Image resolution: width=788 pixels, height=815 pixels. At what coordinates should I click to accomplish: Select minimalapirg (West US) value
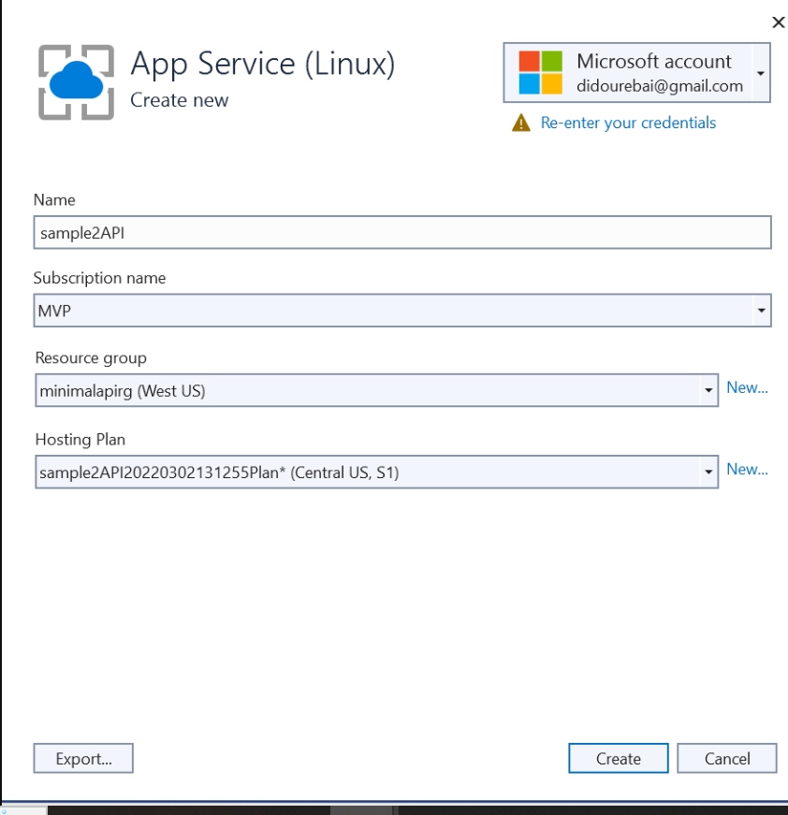click(123, 390)
